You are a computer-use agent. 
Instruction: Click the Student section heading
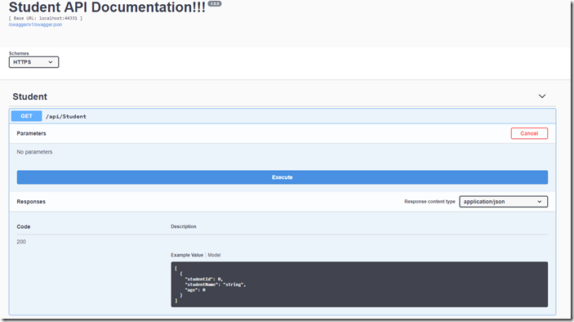[x=29, y=96]
